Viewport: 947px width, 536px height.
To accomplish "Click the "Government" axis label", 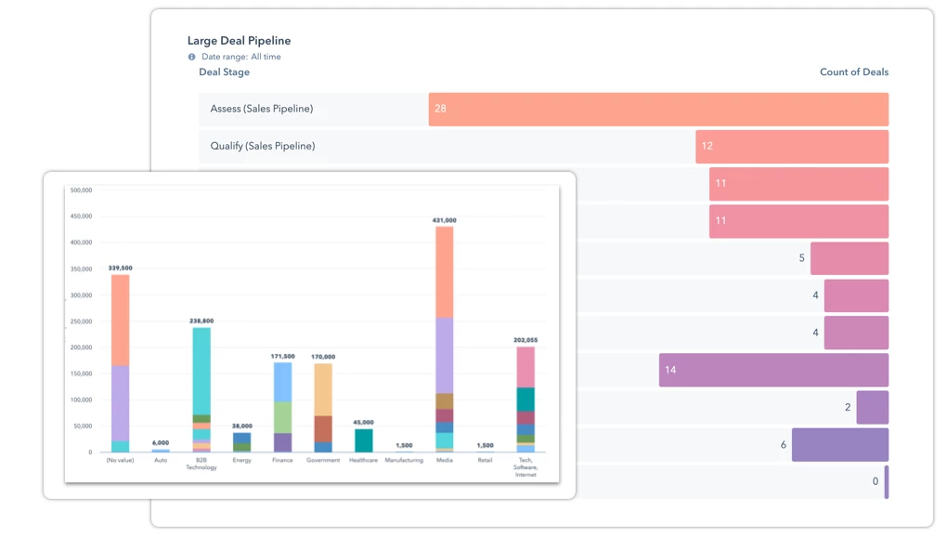I will 323,461.
